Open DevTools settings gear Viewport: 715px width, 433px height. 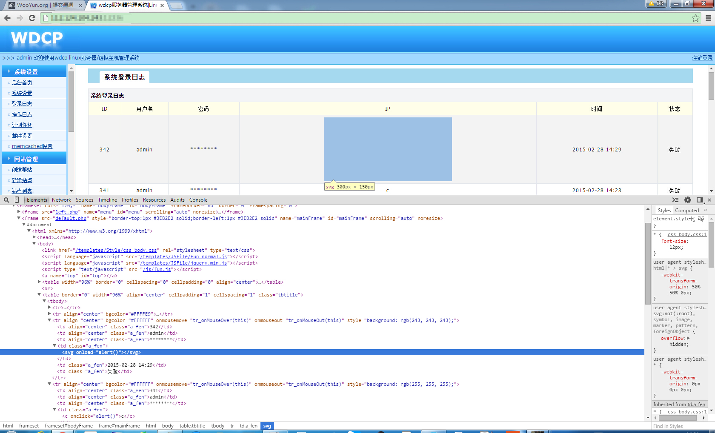(x=688, y=200)
